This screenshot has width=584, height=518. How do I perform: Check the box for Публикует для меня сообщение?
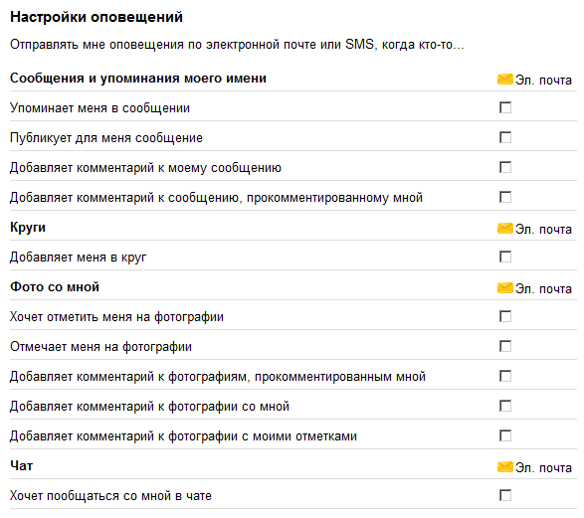(505, 137)
